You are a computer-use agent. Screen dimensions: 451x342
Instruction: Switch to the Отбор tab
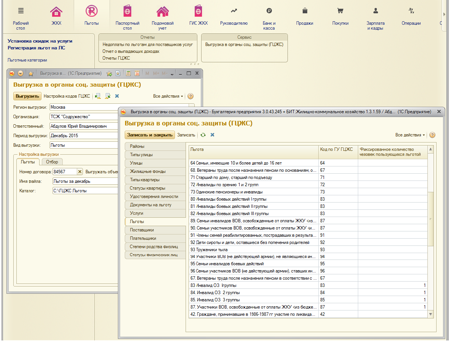point(52,162)
